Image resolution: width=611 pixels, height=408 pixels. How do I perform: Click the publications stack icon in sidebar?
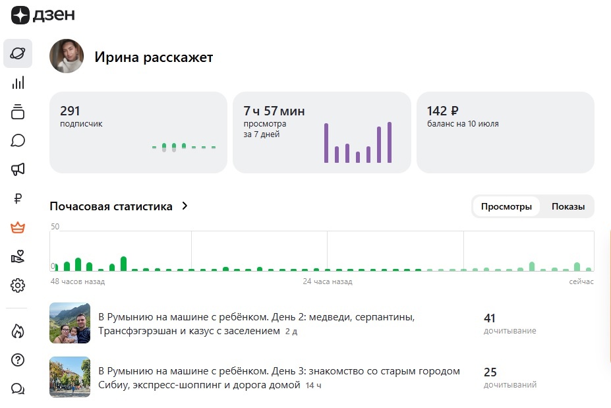point(18,111)
